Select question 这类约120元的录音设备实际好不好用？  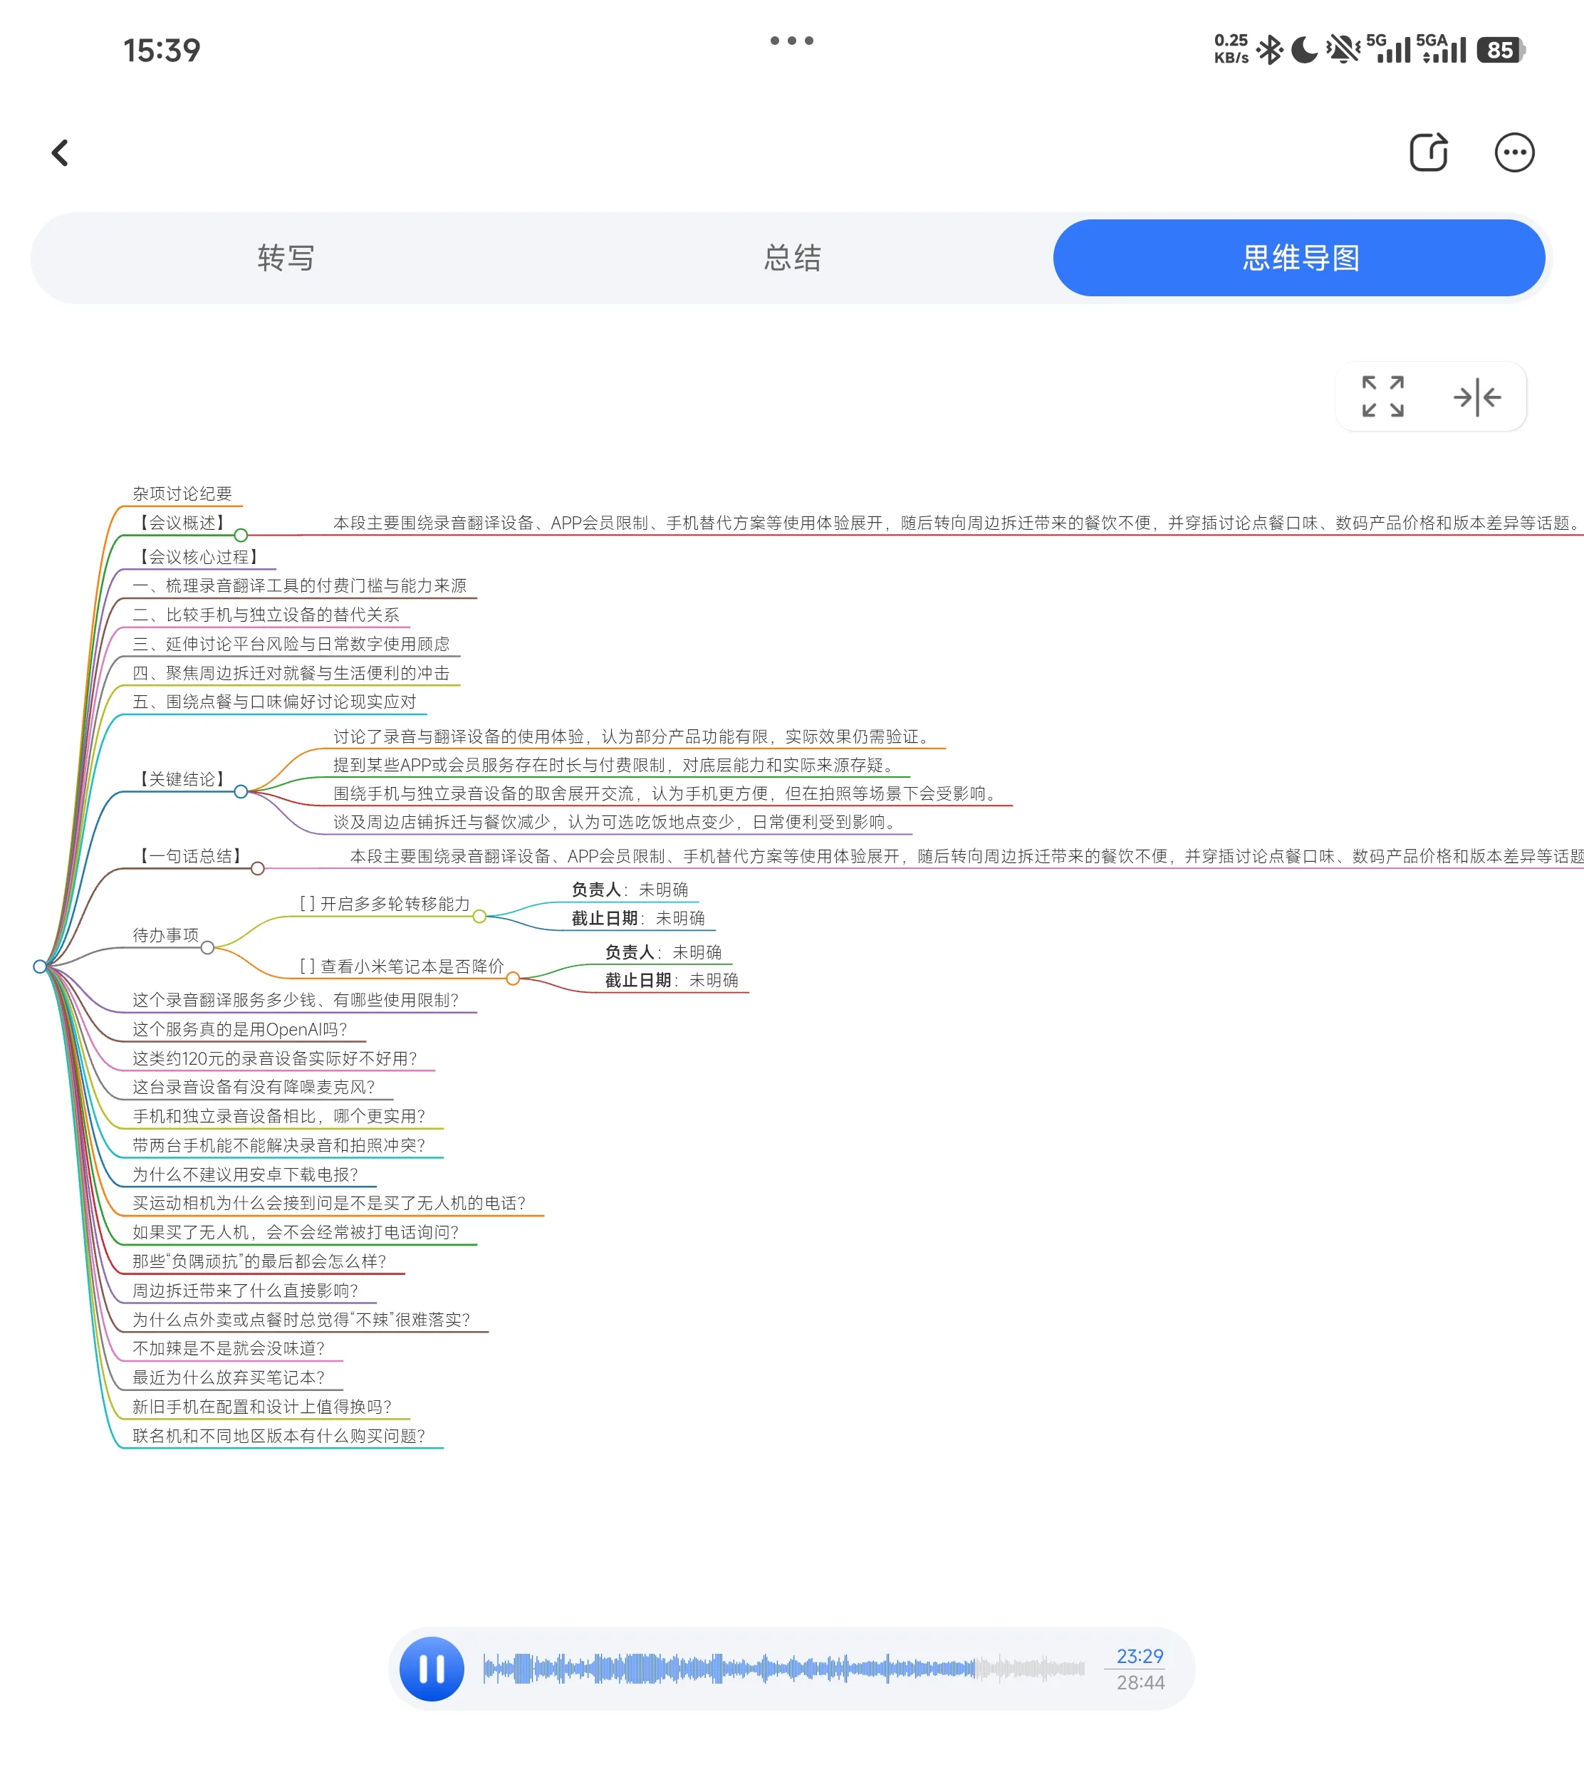click(275, 1058)
